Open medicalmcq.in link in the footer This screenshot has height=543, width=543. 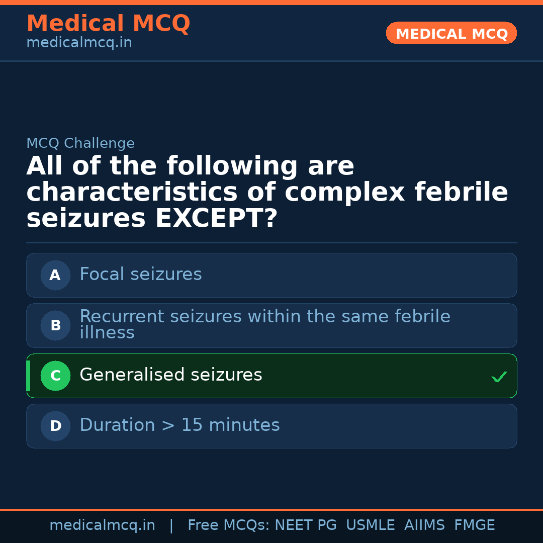click(x=102, y=525)
